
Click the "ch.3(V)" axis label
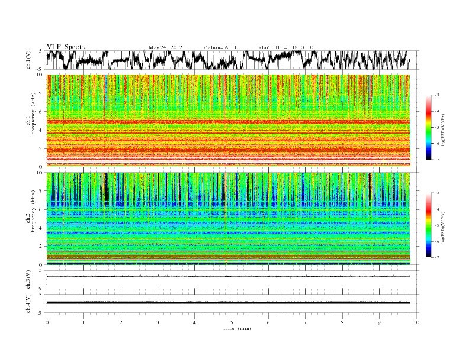pyautogui.click(x=28, y=280)
